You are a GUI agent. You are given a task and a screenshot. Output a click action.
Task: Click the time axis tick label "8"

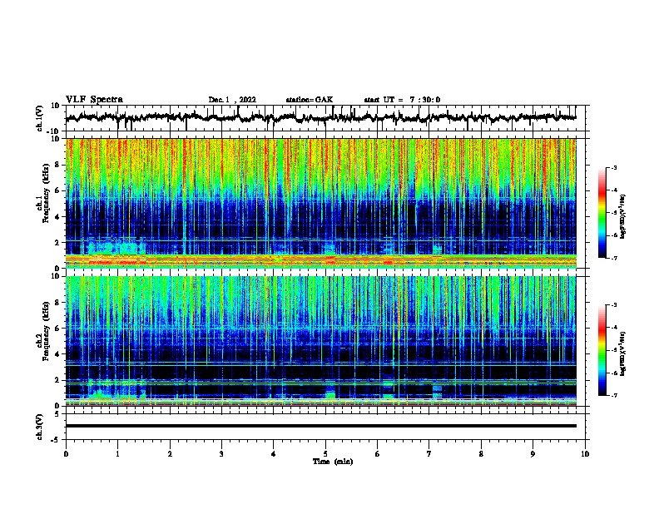click(x=481, y=454)
